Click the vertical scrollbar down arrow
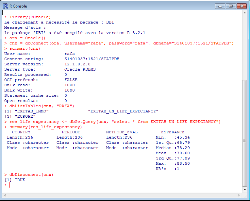 tap(245, 190)
